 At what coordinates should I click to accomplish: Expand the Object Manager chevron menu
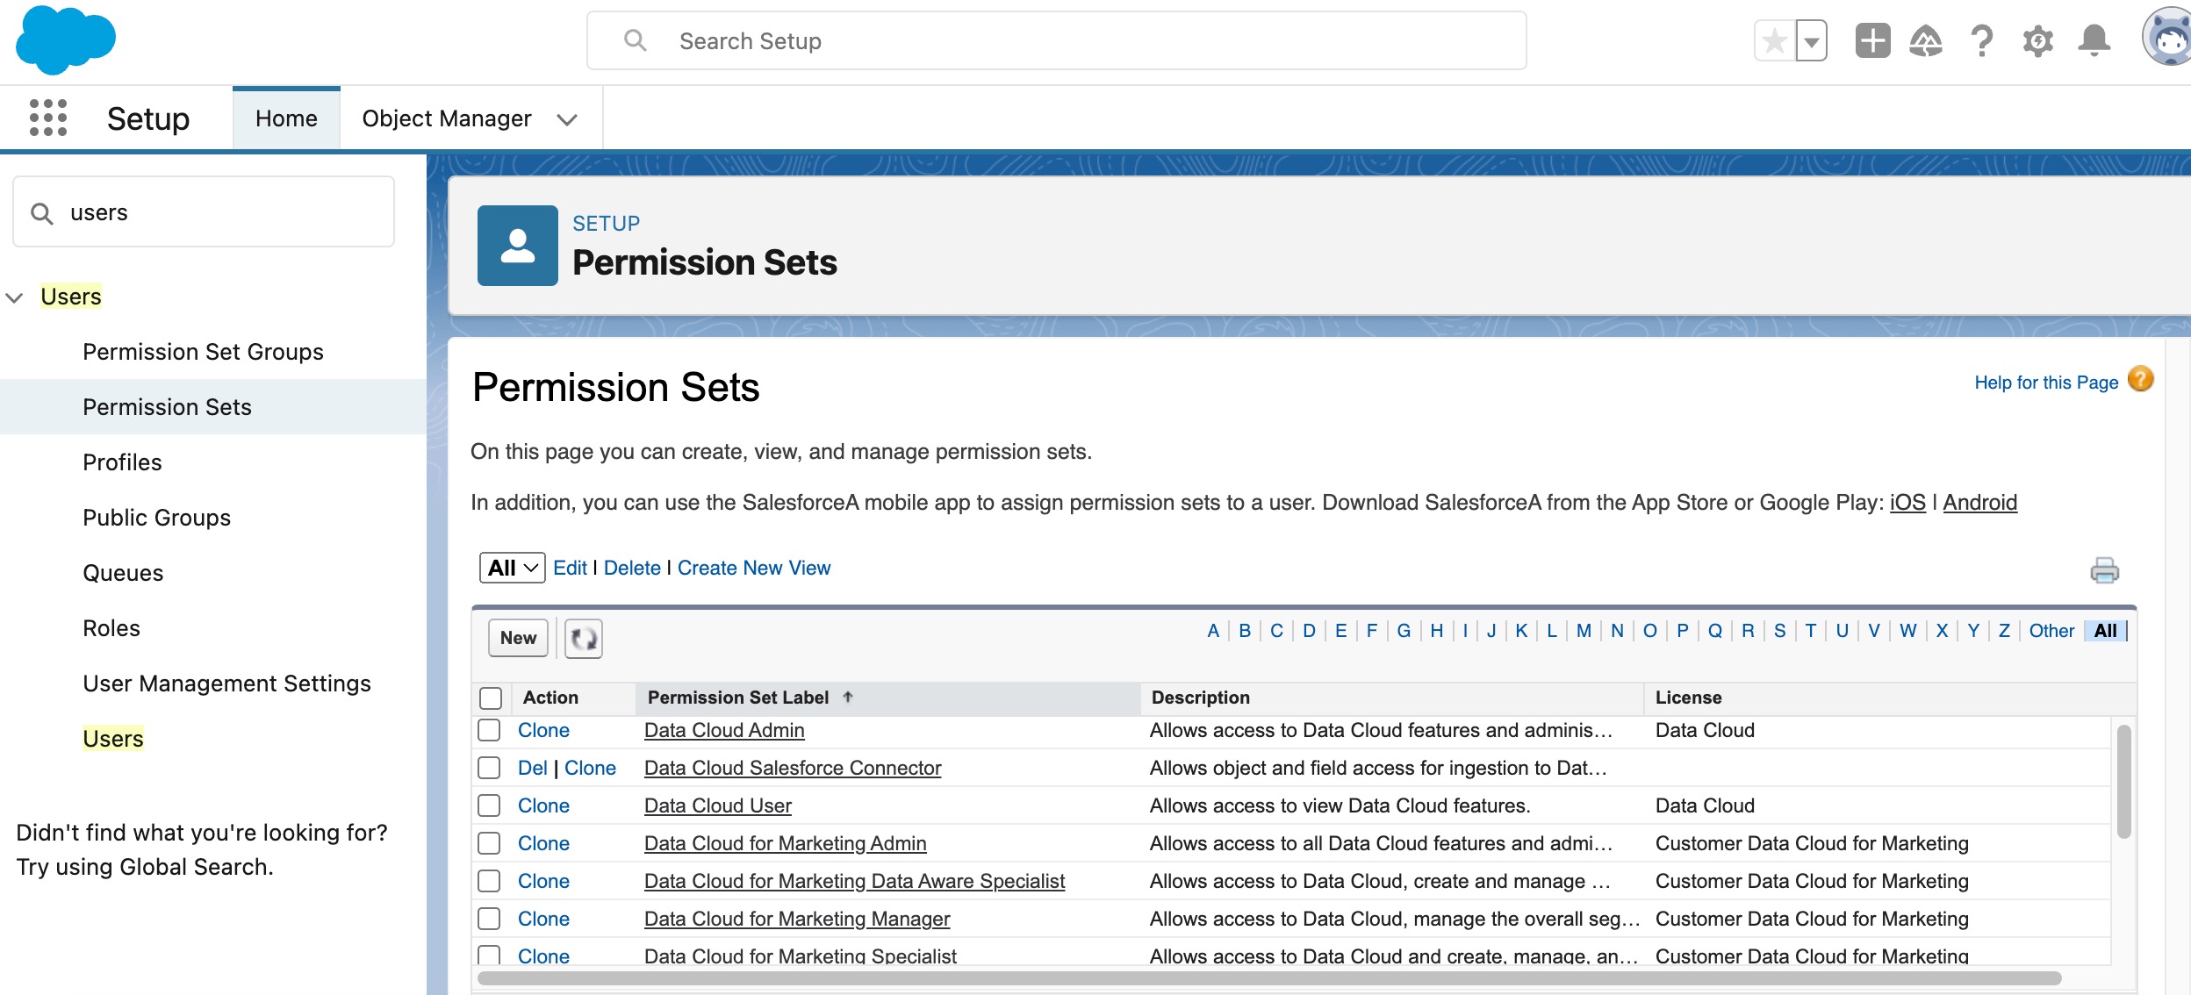point(567,119)
